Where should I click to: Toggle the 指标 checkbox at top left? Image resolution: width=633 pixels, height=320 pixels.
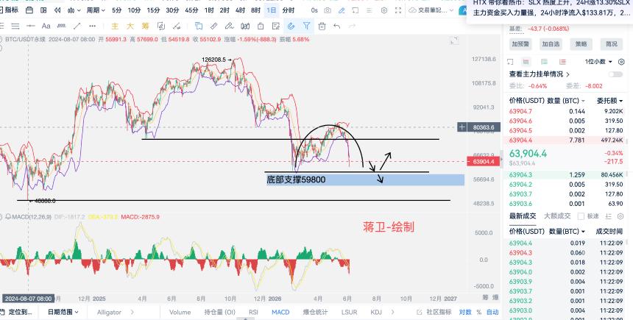point(2,10)
